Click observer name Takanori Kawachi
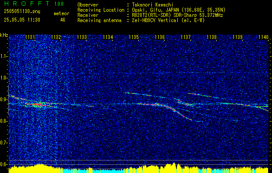 (x=153, y=5)
